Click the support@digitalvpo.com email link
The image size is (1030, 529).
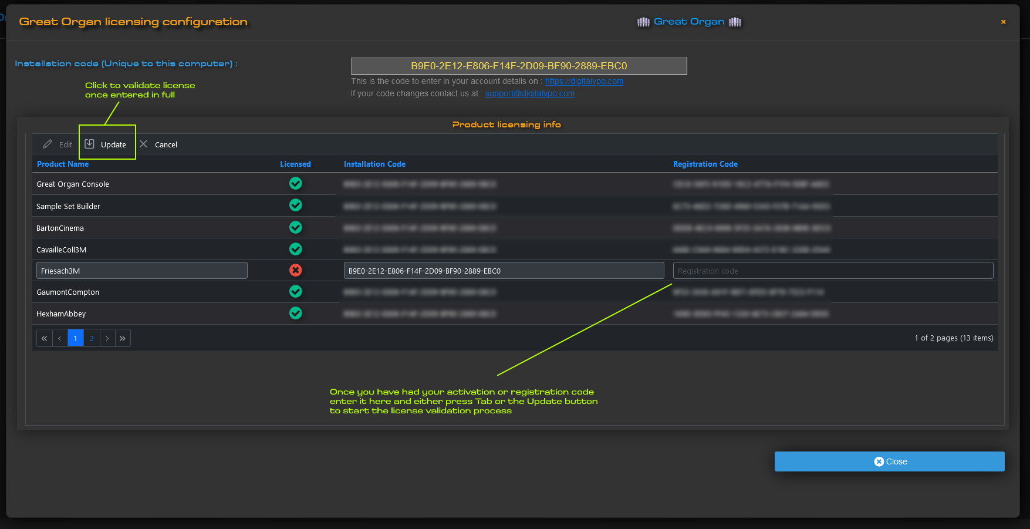pyautogui.click(x=529, y=94)
